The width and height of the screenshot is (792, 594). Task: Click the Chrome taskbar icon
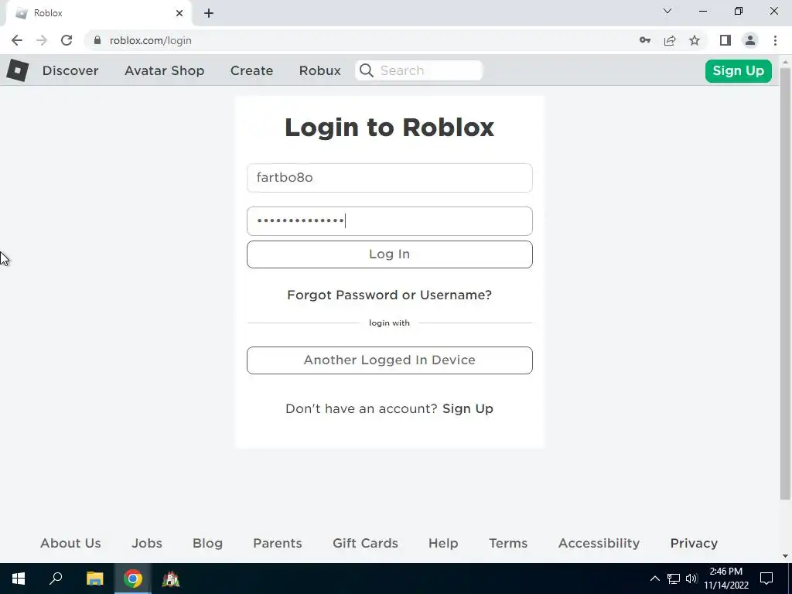click(133, 579)
